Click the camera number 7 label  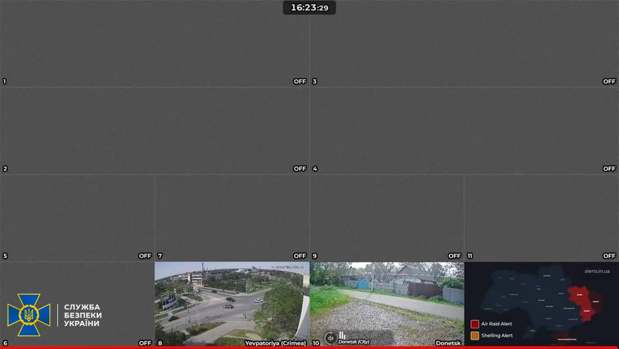point(160,256)
